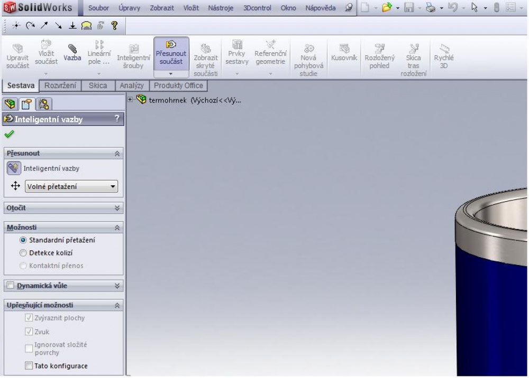This screenshot has height=378, width=529.
Task: Open the Volné přetažení dropdown
Action: [71, 186]
